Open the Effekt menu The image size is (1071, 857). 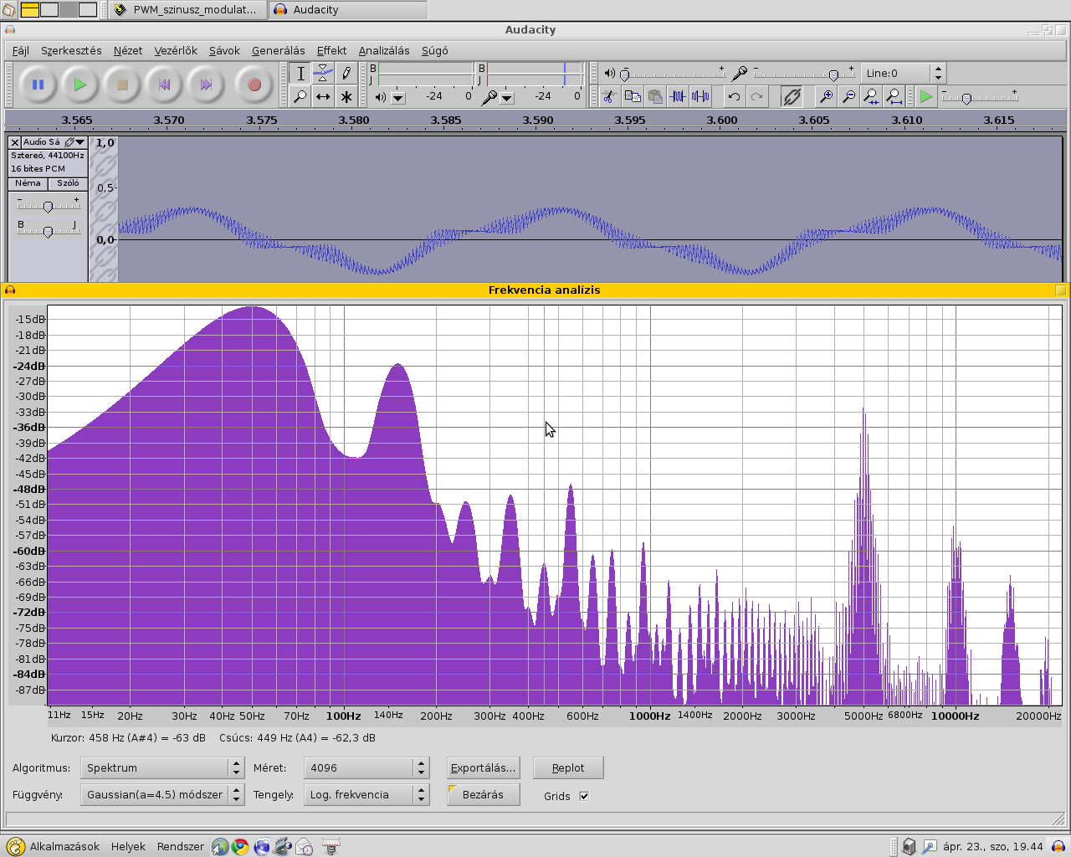tap(331, 51)
